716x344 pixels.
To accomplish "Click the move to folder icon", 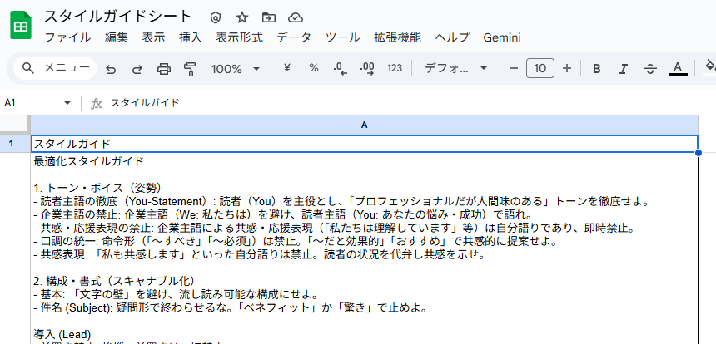I will point(268,17).
